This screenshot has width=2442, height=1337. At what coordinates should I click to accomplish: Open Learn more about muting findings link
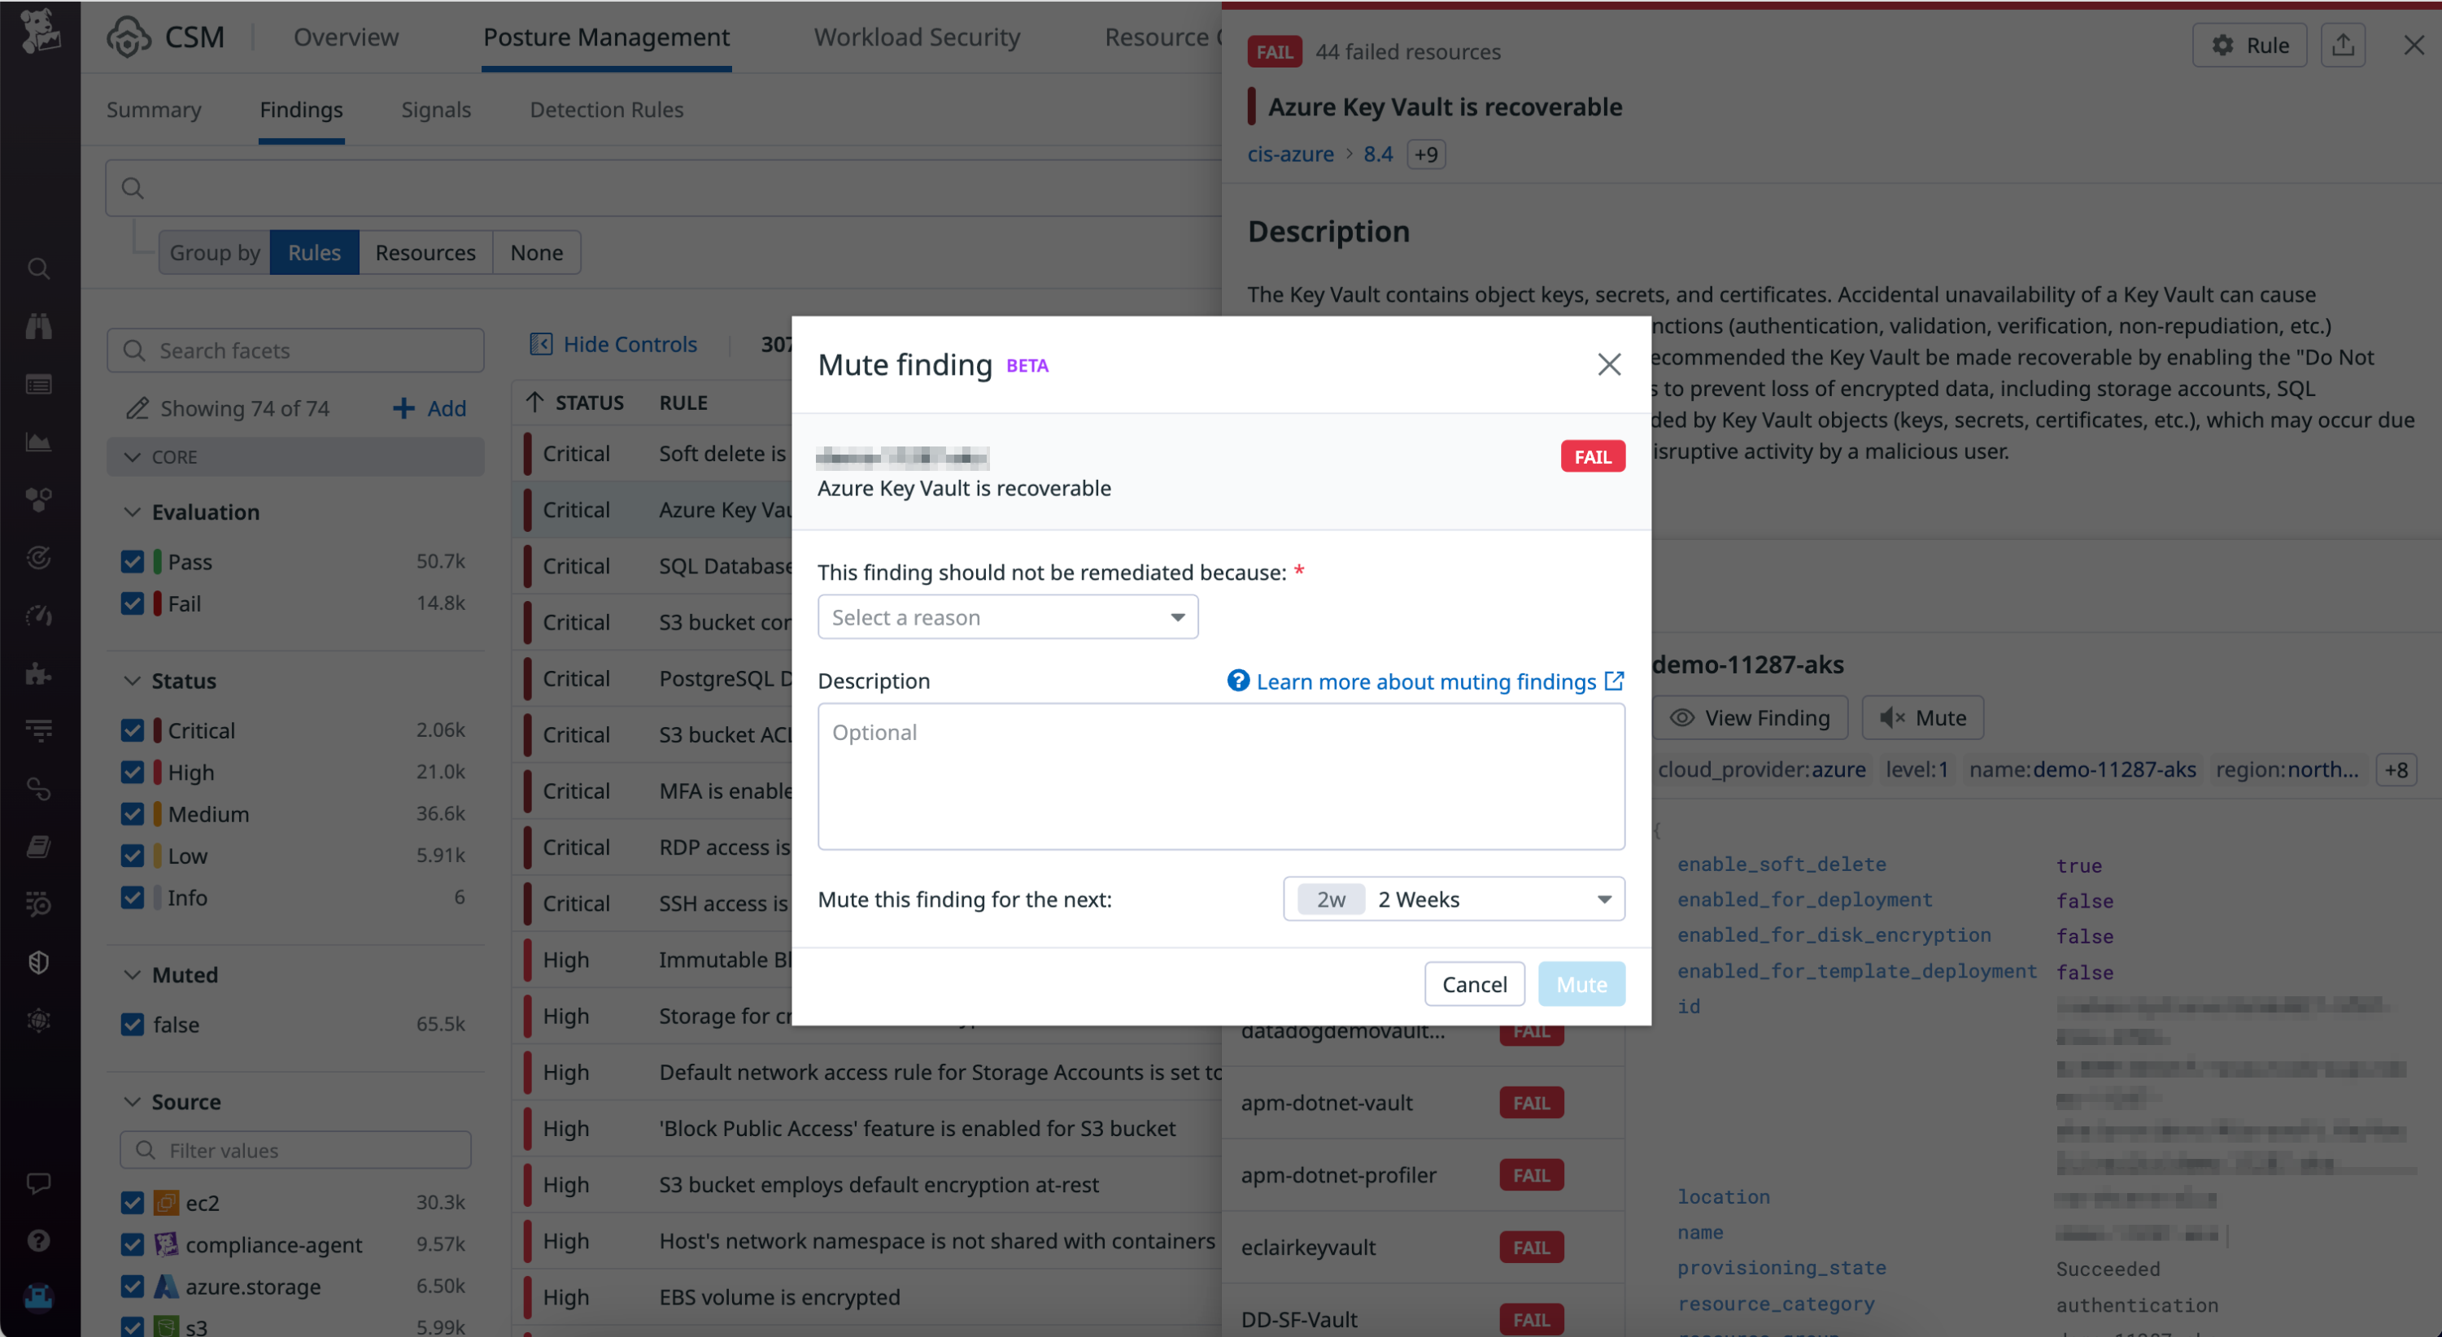1425,682
